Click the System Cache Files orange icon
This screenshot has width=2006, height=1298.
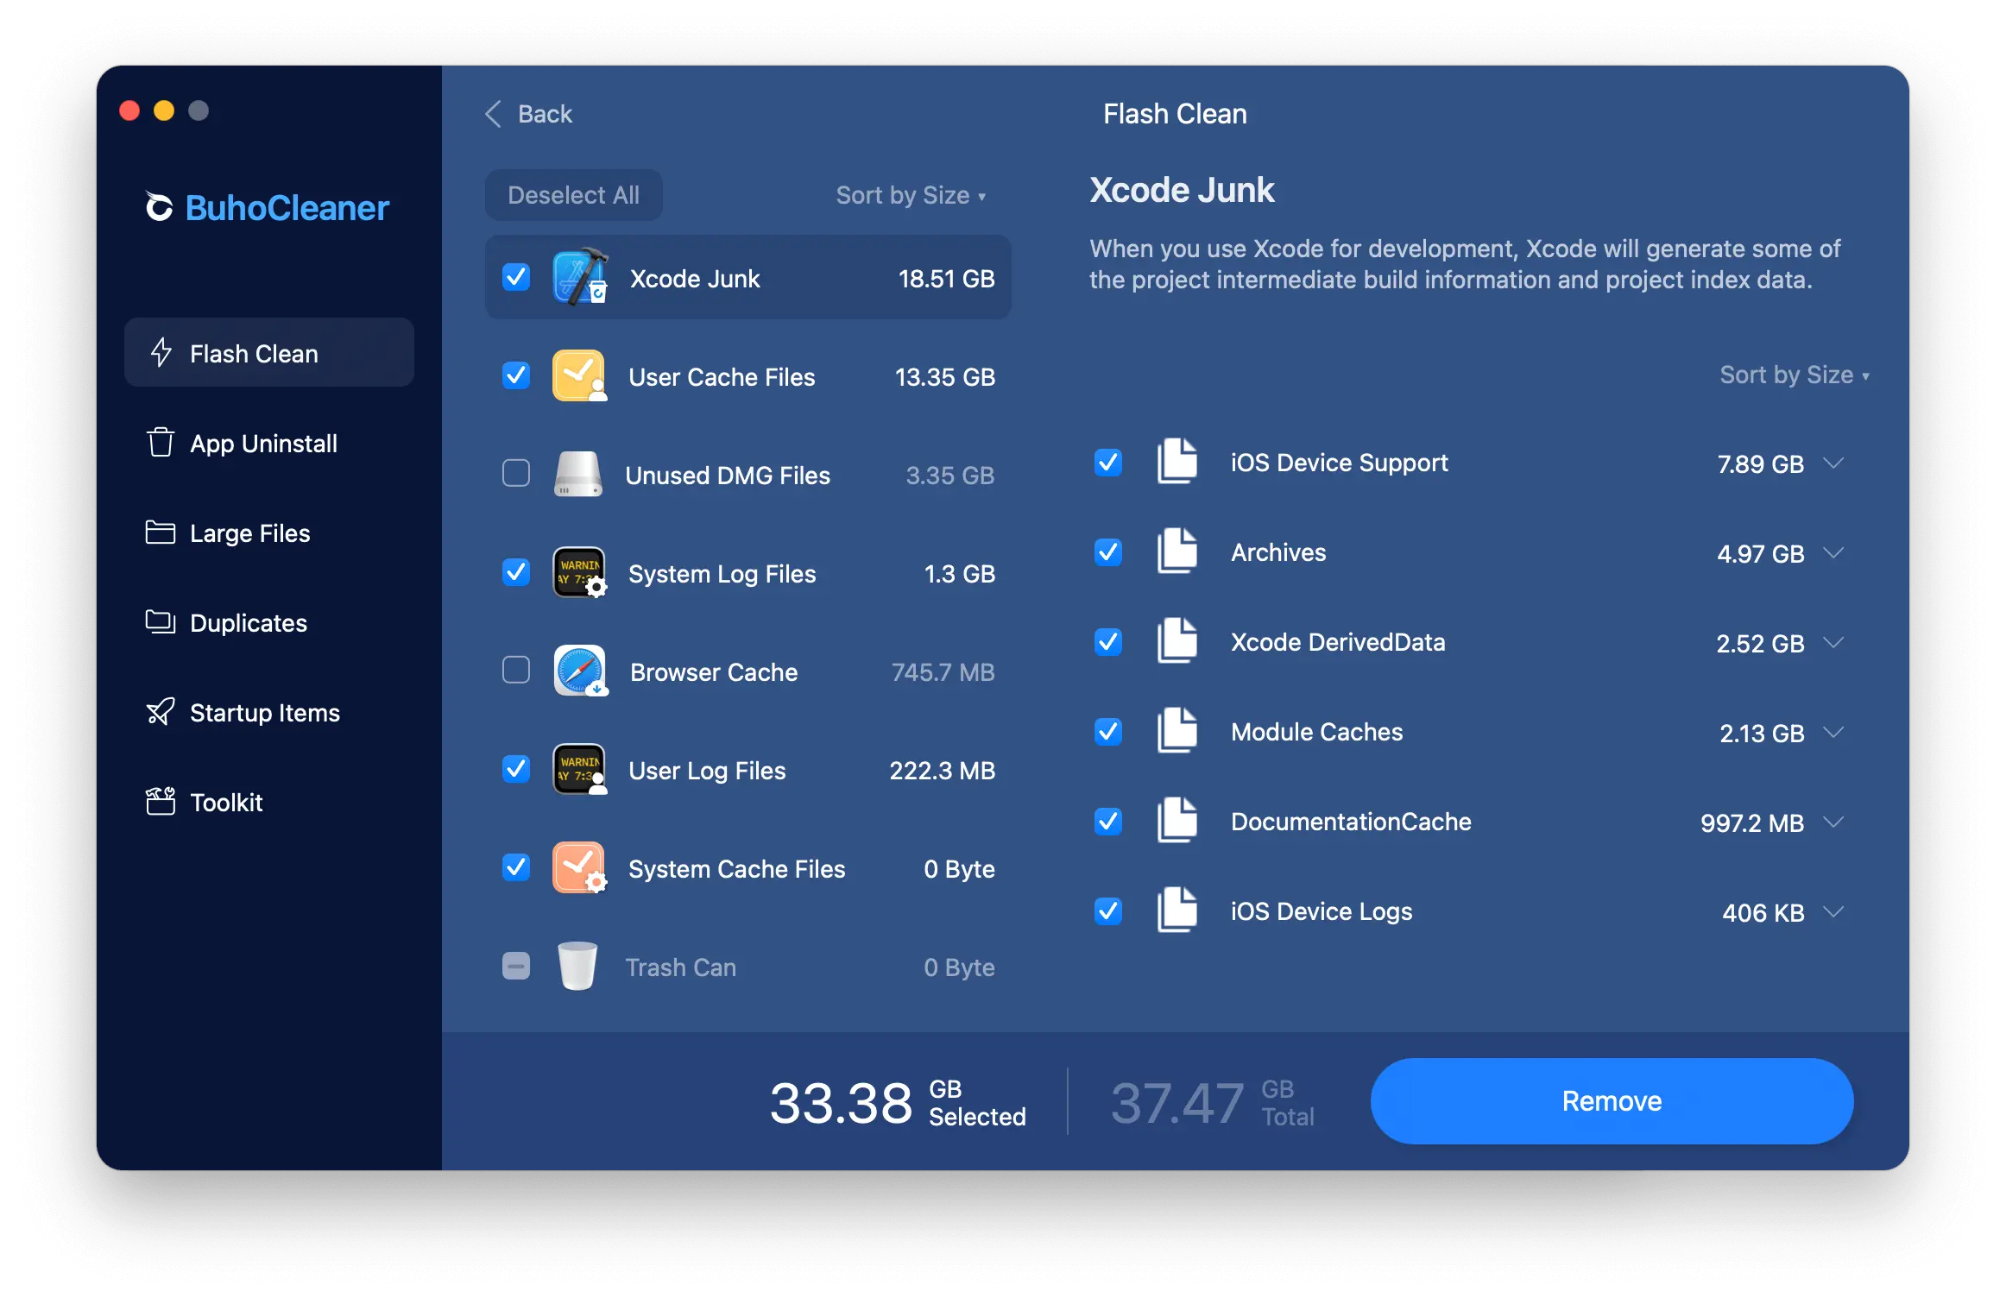(x=579, y=867)
